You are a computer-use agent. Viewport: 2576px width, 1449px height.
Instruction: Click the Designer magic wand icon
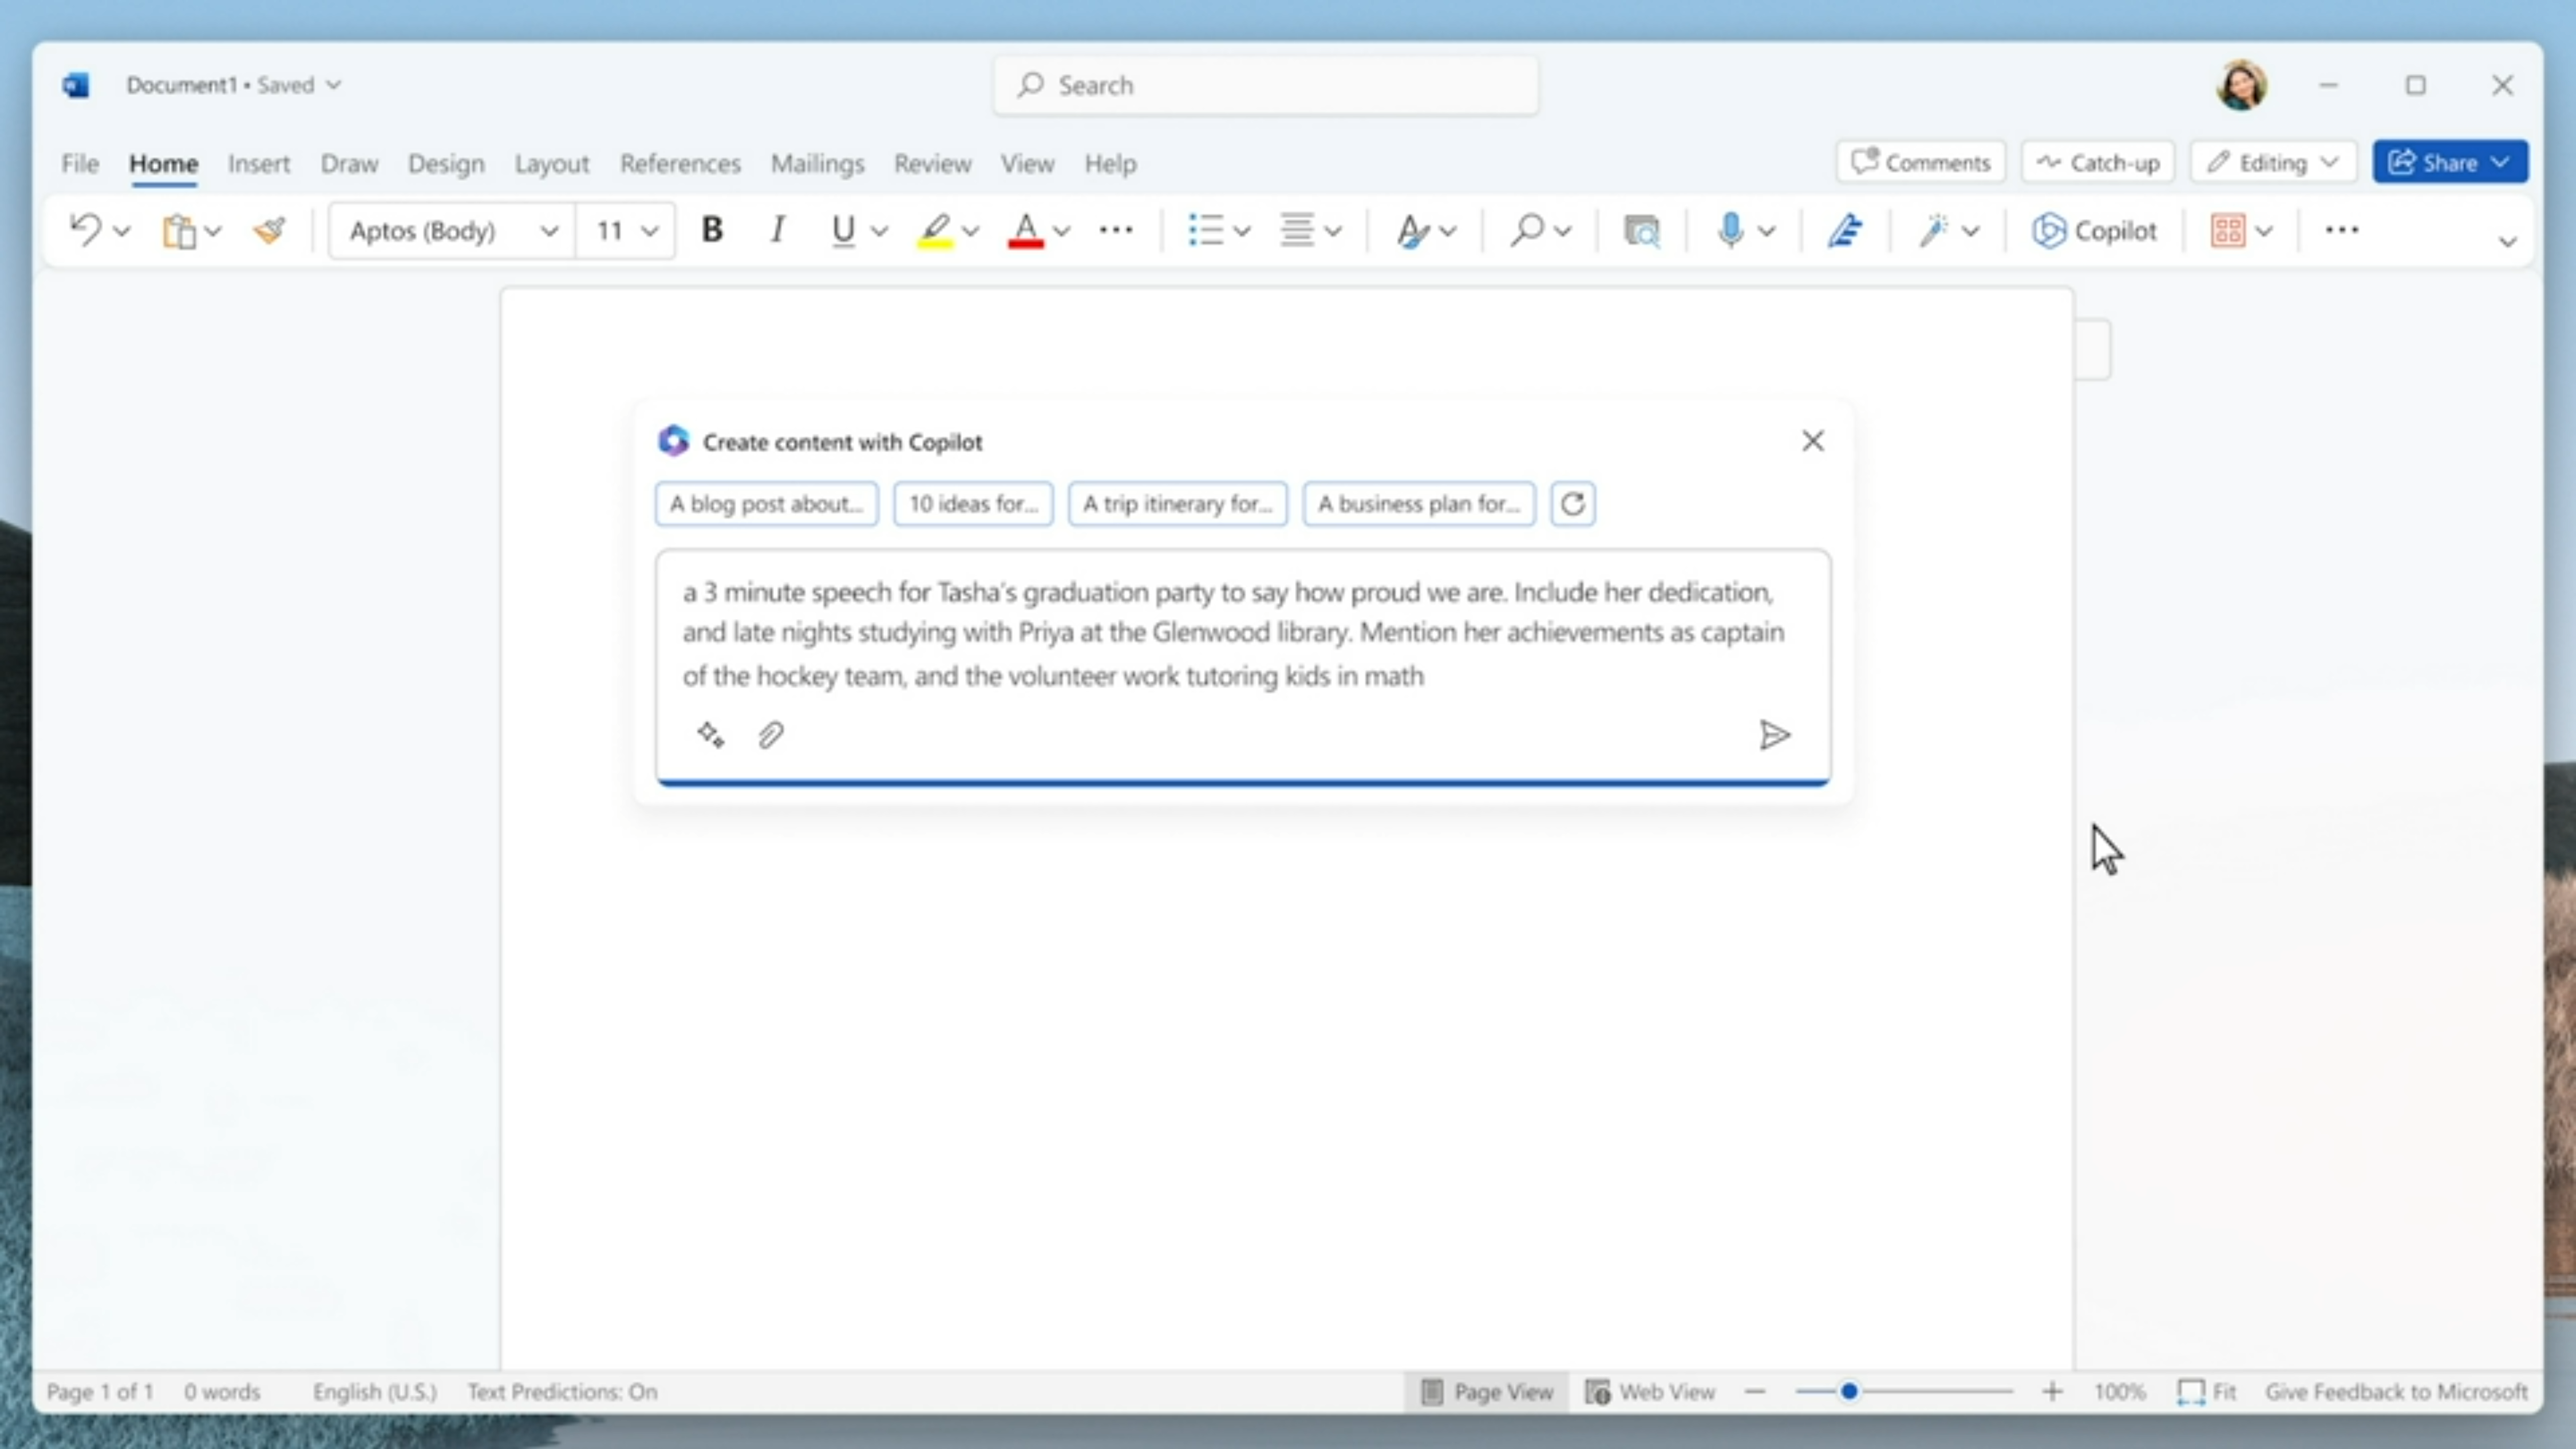[1933, 231]
